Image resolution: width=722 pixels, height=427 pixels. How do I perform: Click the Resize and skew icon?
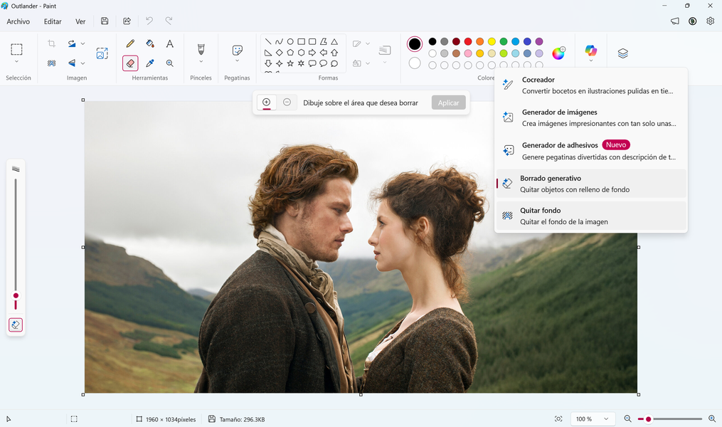tap(102, 53)
